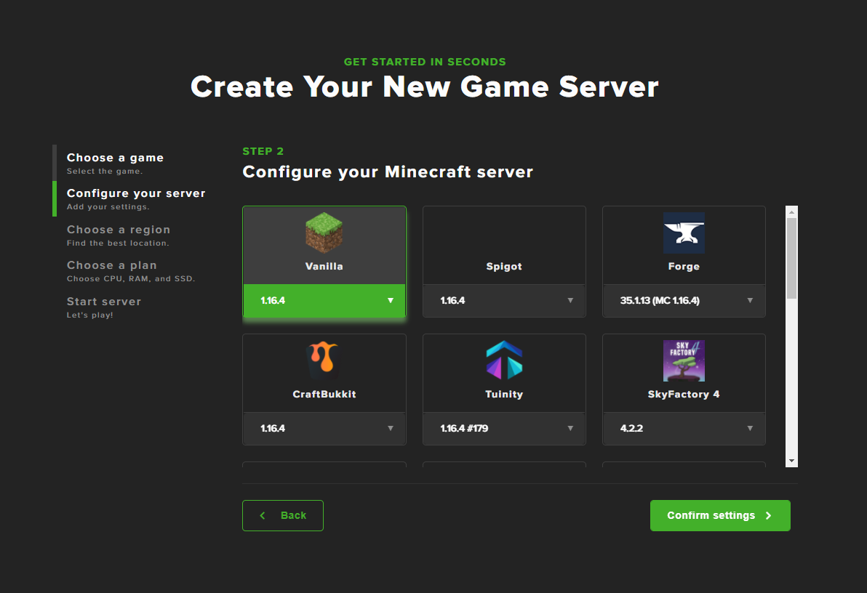867x593 pixels.
Task: Click Confirm settings button
Action: [x=720, y=515]
